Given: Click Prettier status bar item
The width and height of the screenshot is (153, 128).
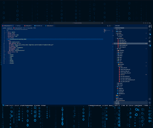Looking at the screenshot, I should pyautogui.click(x=146, y=105).
